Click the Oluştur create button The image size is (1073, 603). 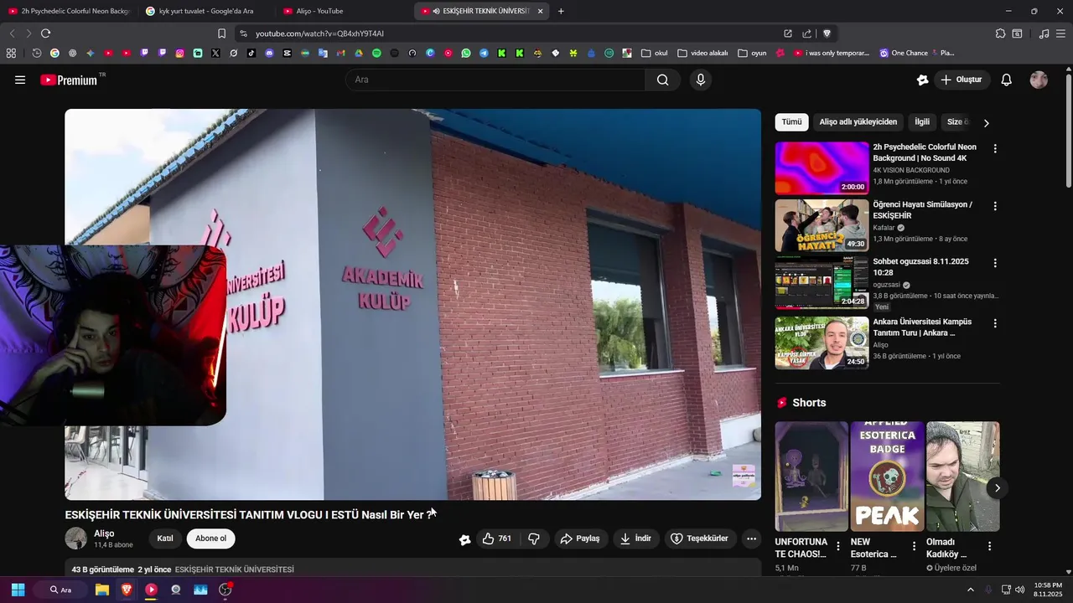pyautogui.click(x=962, y=80)
